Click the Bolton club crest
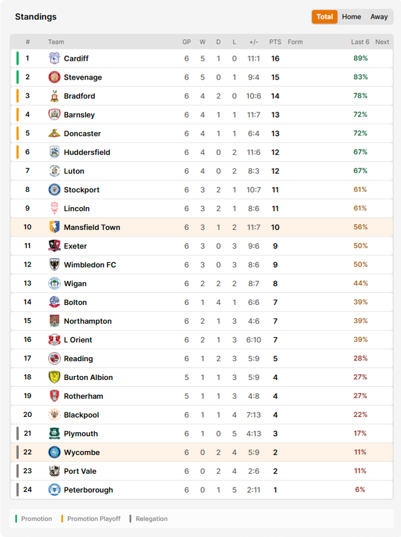Screen dimensions: 401x537 pyautogui.click(x=54, y=302)
